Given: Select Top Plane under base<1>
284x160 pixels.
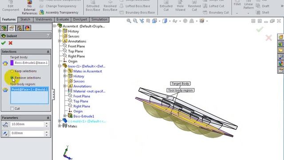Looking at the screenshot, I should coord(81,101).
